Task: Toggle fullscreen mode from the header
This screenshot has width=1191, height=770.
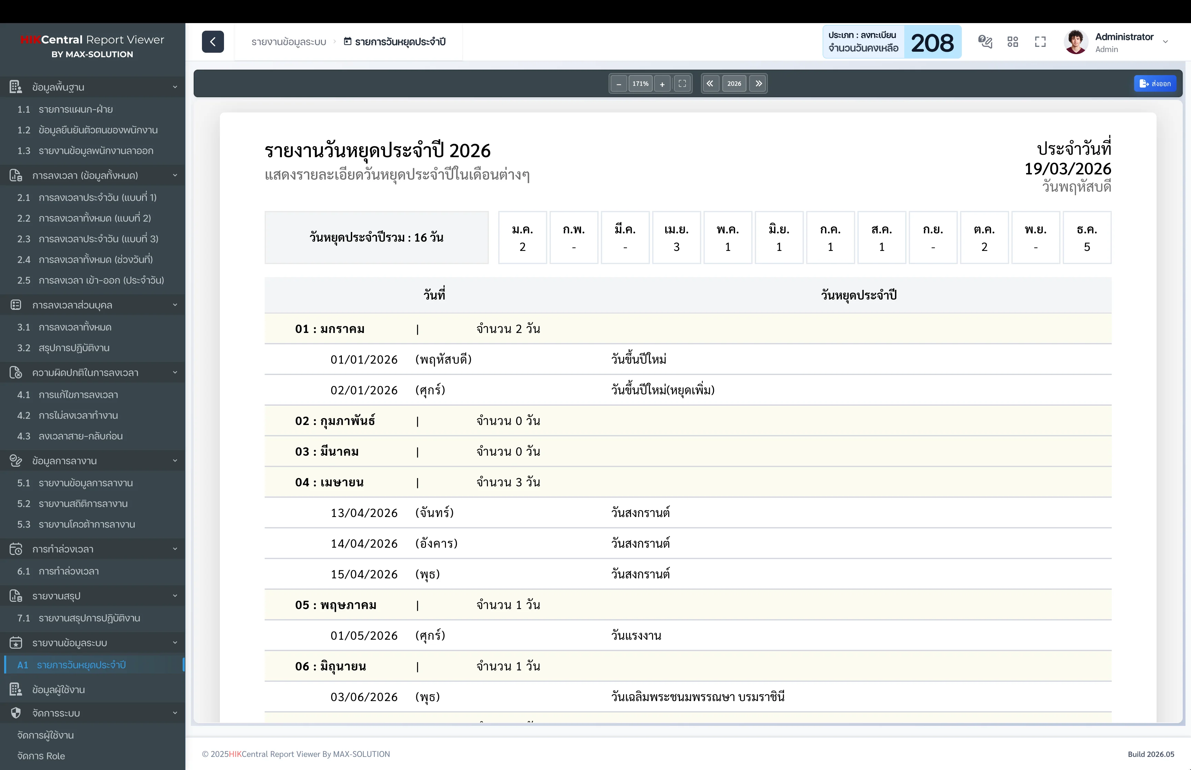Action: tap(1040, 41)
